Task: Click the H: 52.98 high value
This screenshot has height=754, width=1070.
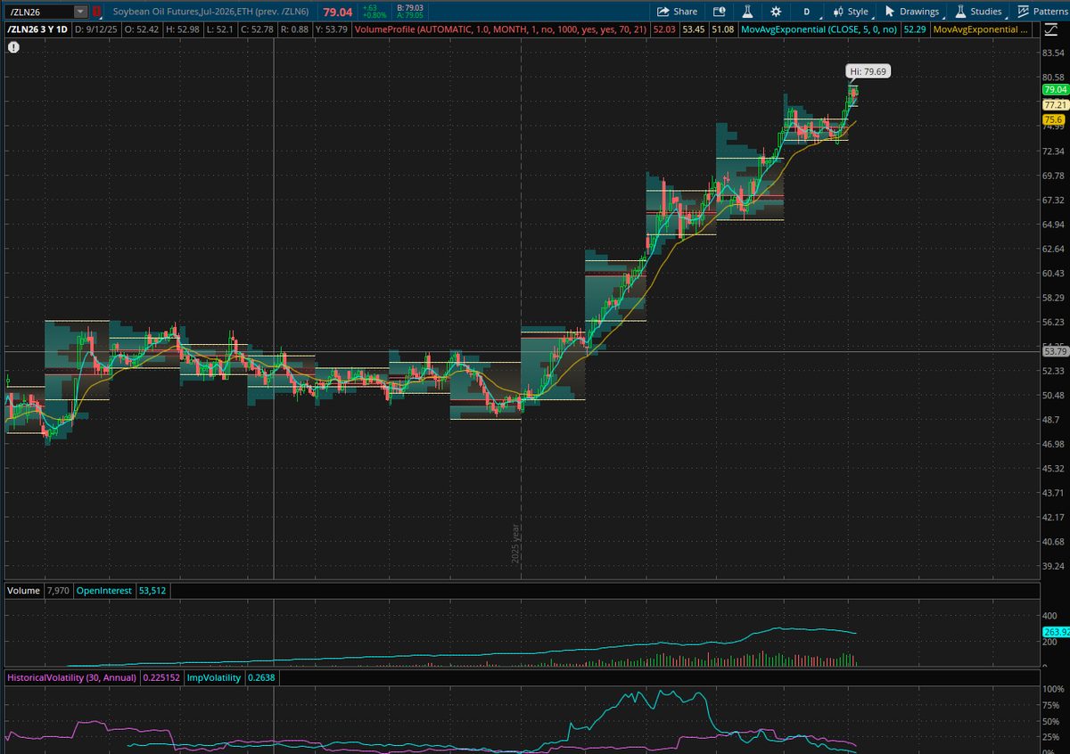Action: (x=181, y=29)
